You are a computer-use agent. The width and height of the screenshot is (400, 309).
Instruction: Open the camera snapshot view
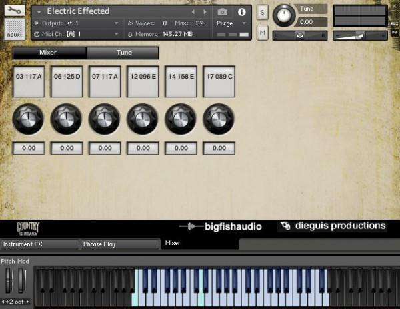point(223,12)
